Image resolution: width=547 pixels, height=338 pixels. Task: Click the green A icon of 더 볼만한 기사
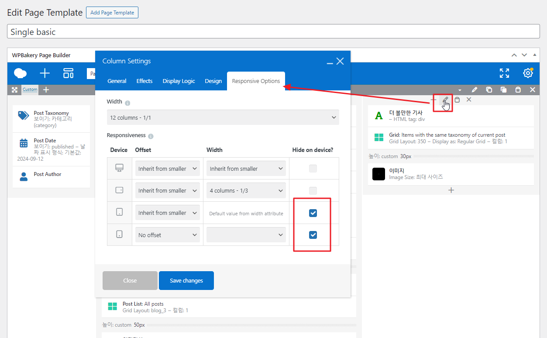click(378, 116)
